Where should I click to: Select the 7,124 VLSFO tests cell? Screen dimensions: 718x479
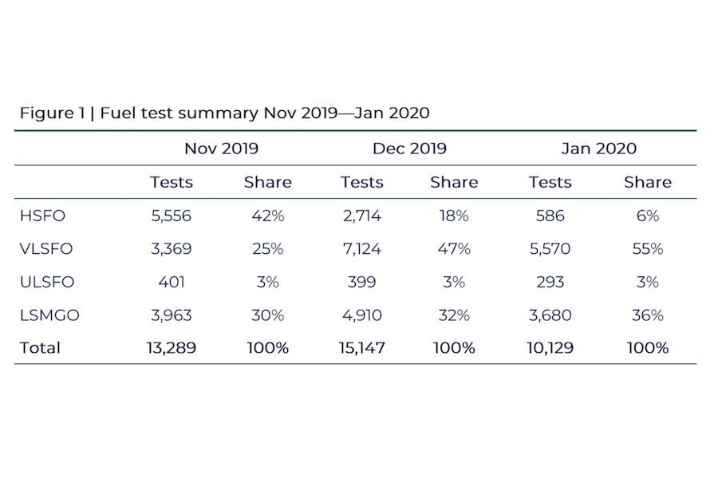point(361,249)
